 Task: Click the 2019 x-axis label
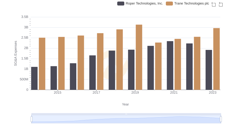point(135,92)
